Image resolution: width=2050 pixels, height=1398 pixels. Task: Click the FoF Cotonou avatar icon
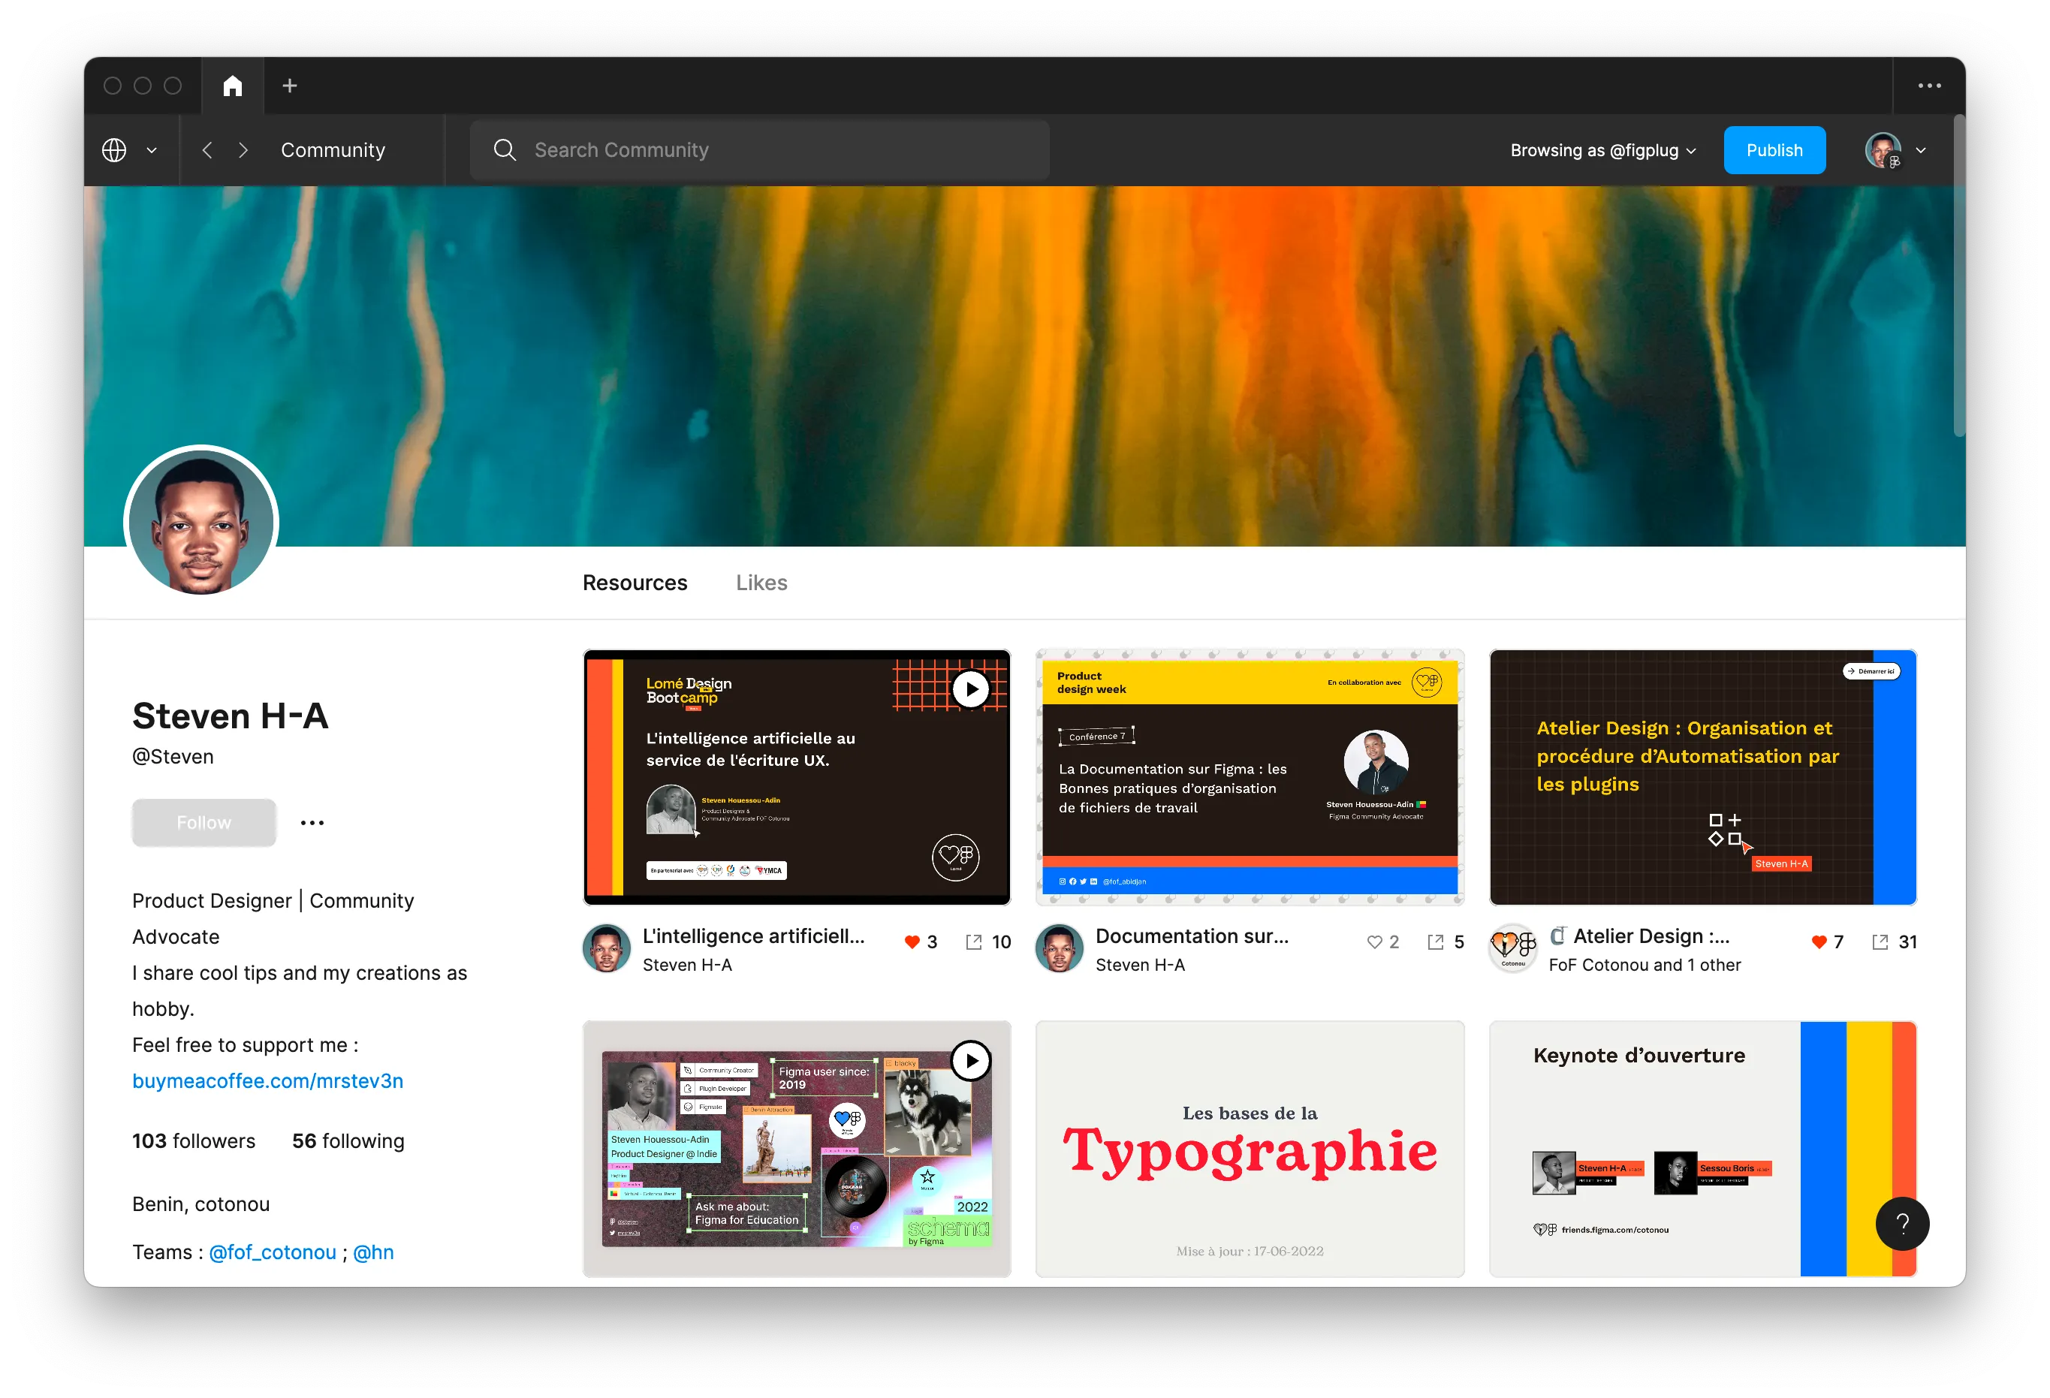point(1513,949)
